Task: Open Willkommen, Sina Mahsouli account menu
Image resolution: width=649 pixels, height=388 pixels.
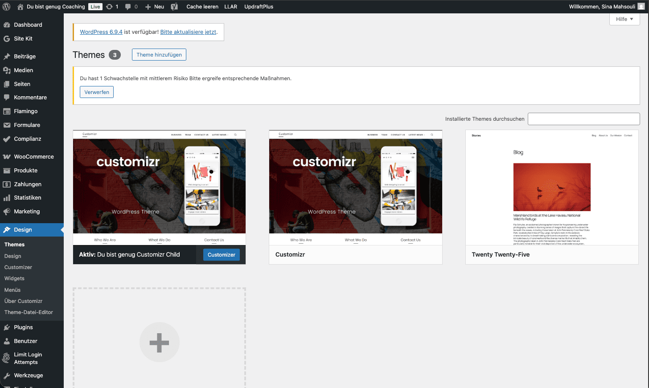Action: point(607,7)
